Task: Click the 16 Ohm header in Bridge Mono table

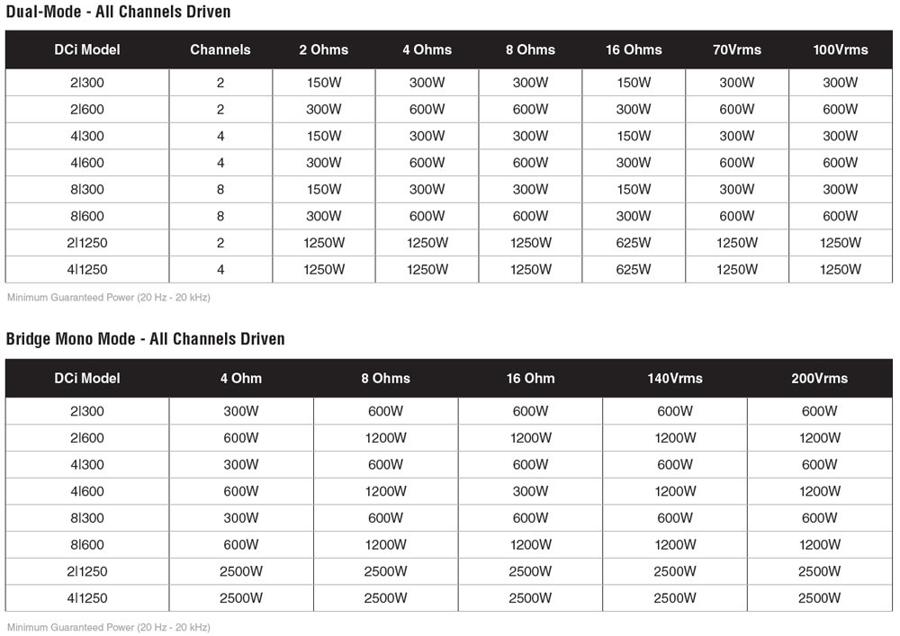Action: coord(530,379)
